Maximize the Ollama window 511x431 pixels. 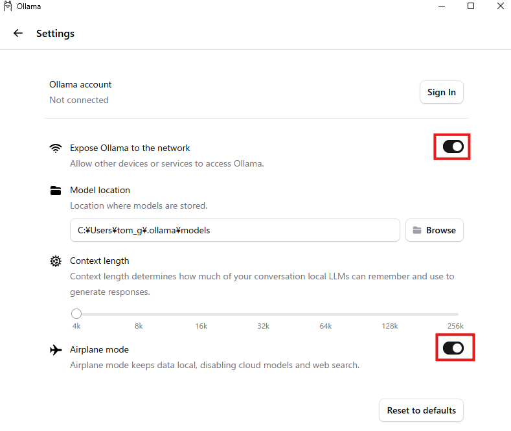click(x=471, y=6)
